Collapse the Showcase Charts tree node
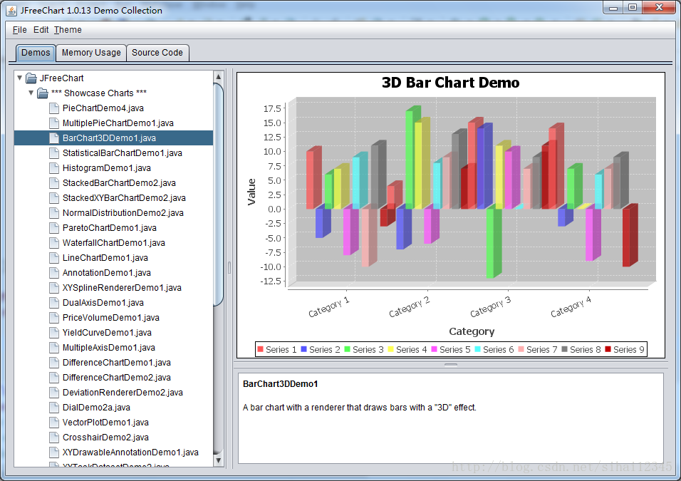The image size is (681, 481). pos(31,93)
